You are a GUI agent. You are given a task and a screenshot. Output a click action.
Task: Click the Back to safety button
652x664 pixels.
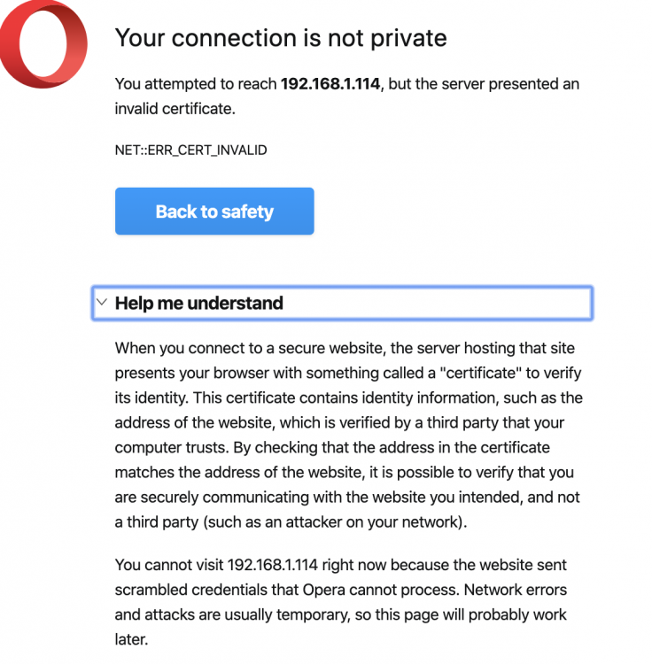[214, 211]
